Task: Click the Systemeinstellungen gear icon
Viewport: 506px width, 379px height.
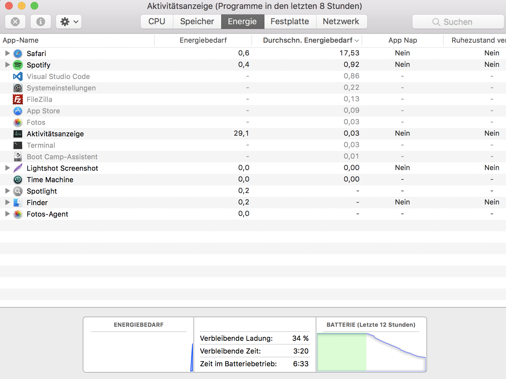Action: tap(18, 88)
